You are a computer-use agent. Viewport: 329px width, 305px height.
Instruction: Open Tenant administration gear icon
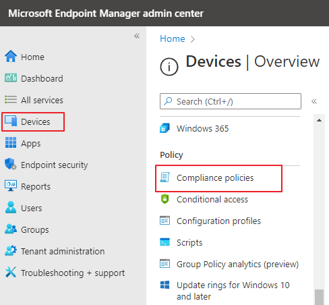click(x=11, y=250)
